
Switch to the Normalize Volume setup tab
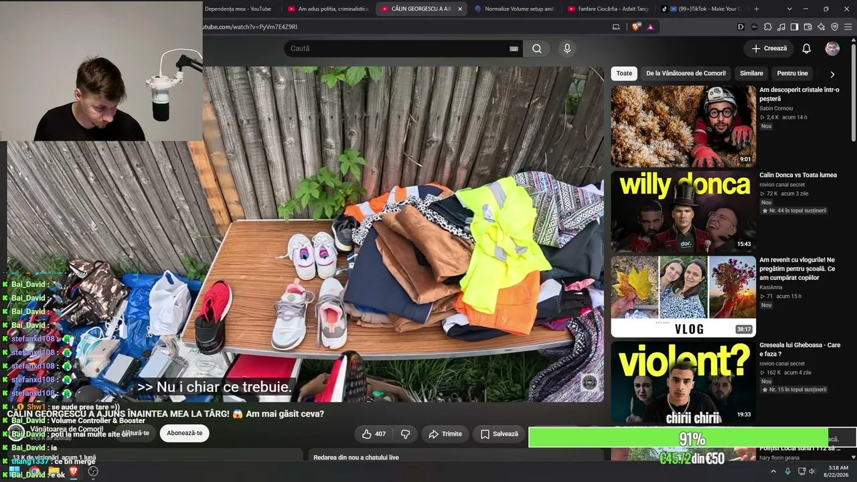pyautogui.click(x=514, y=9)
